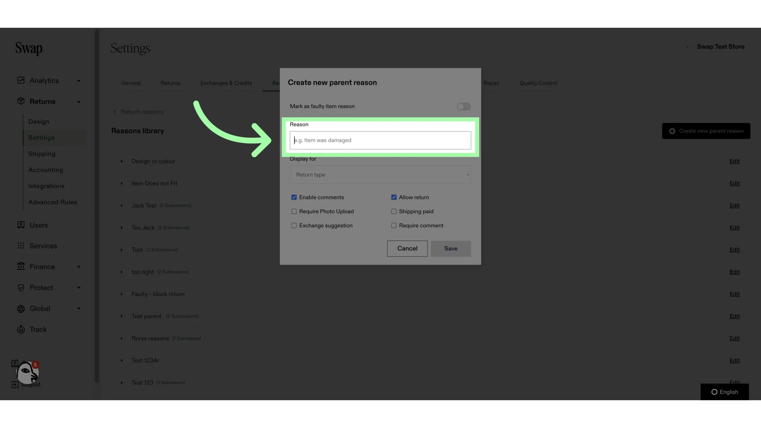The height and width of the screenshot is (428, 761).
Task: Click the Global globe icon
Action: click(x=21, y=309)
